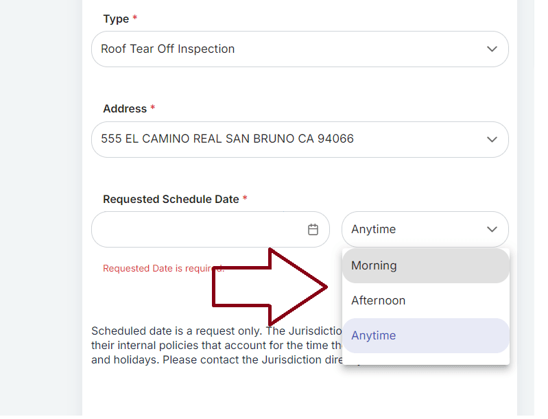Click the asterisk after Requested Schedule Date

245,200
